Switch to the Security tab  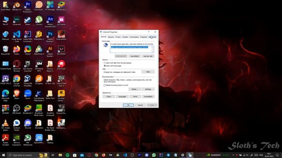coord(111,37)
